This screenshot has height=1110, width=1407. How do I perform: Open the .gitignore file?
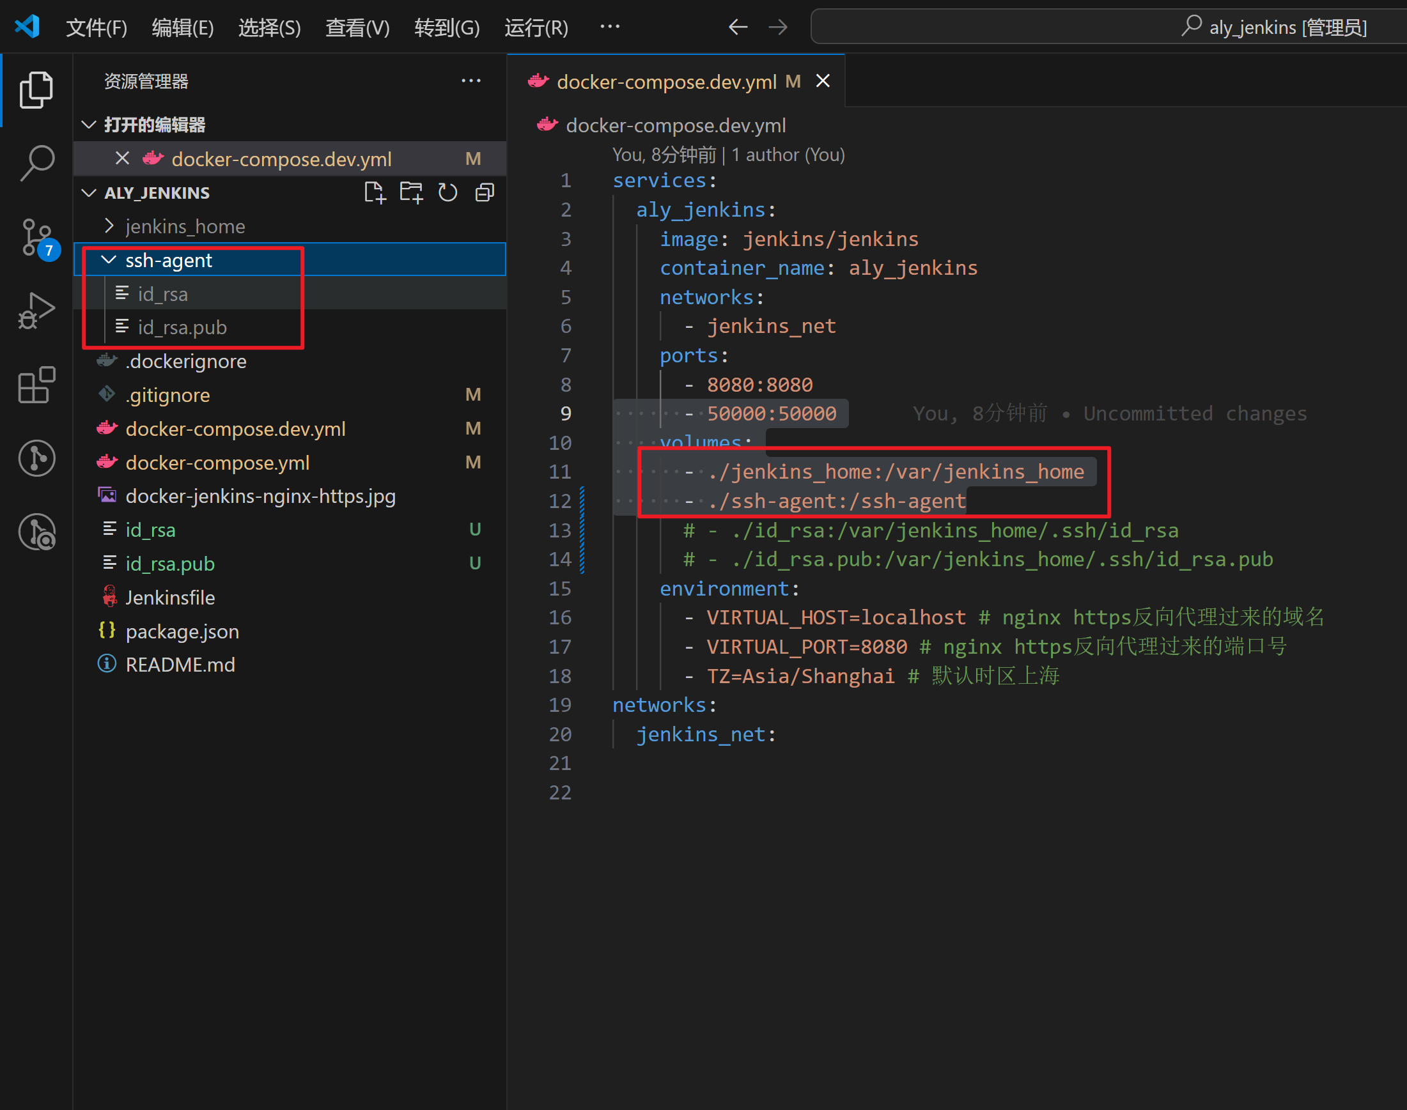tap(290, 395)
